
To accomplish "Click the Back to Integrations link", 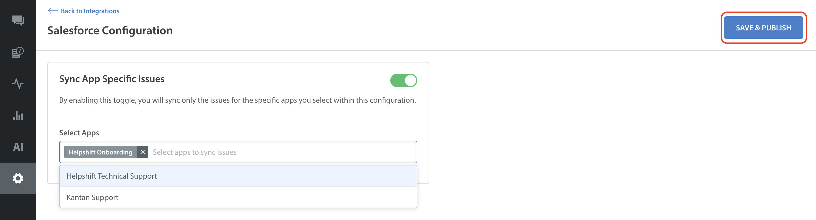I will (90, 11).
